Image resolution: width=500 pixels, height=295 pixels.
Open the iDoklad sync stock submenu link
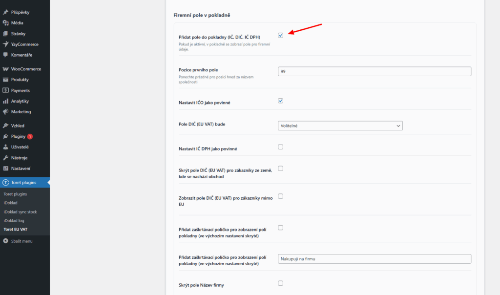(20, 212)
